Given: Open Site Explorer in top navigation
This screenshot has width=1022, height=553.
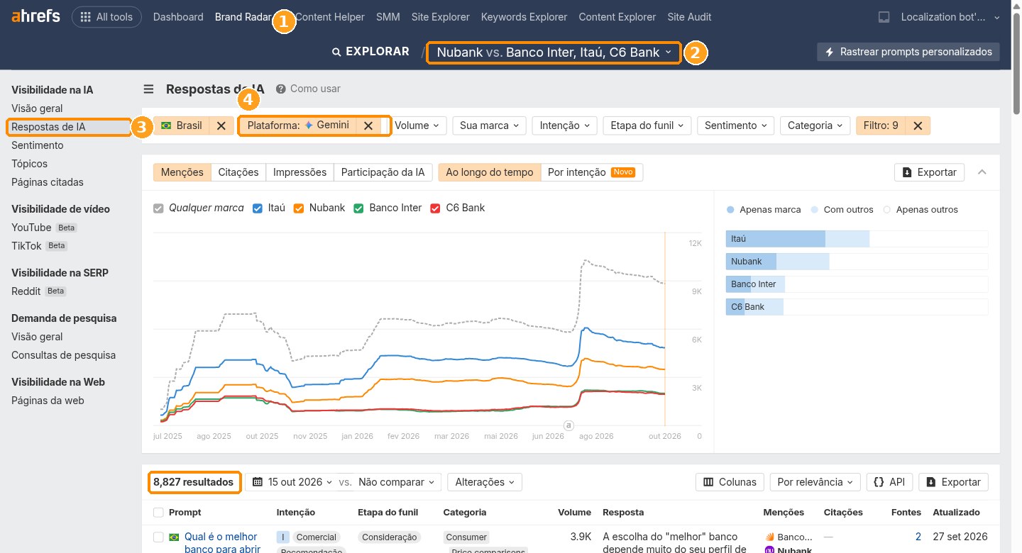Looking at the screenshot, I should pyautogui.click(x=440, y=17).
